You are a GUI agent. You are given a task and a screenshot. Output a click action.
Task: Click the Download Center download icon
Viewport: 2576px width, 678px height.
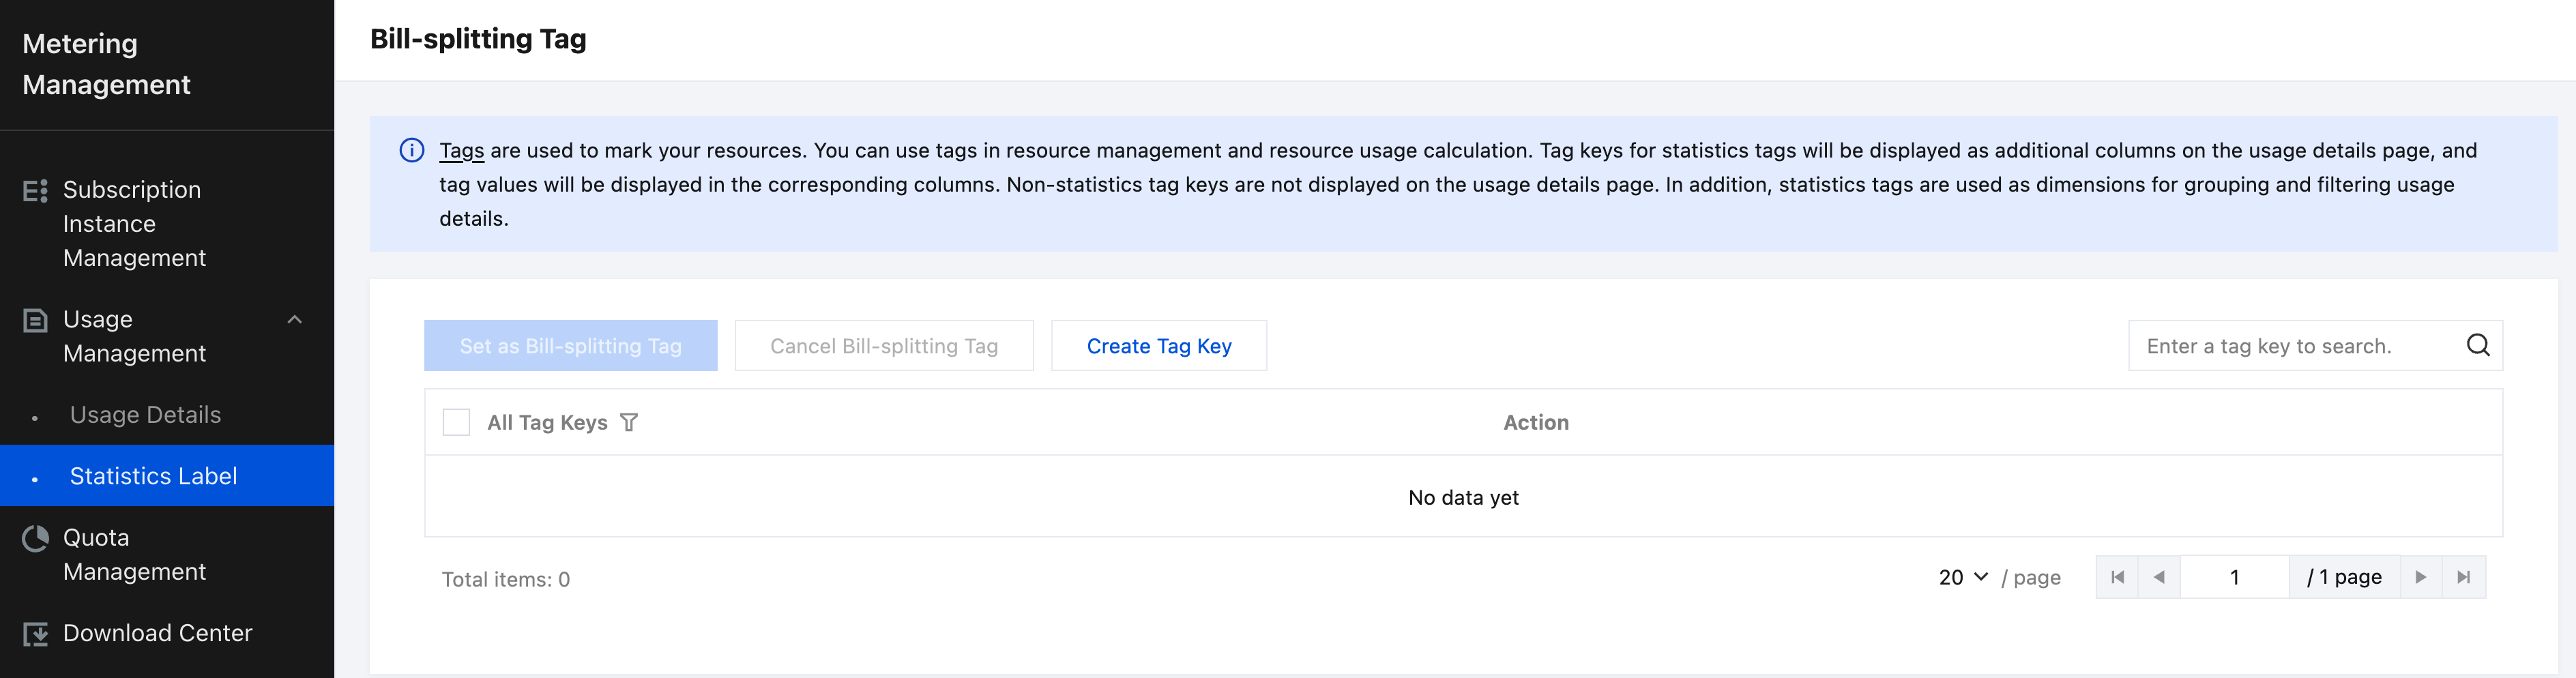tap(35, 634)
